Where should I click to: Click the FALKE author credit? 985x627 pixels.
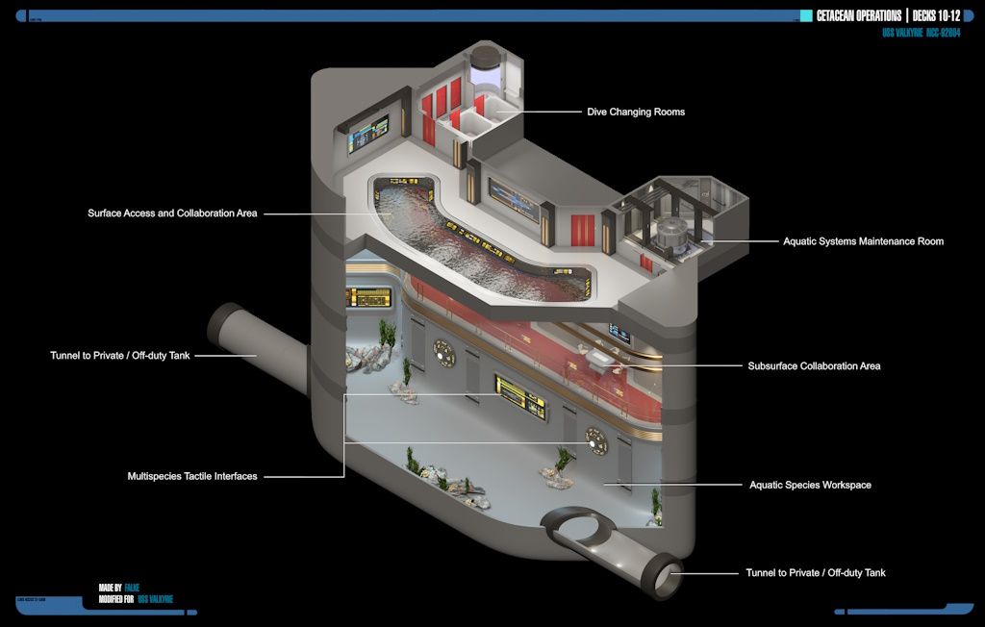coord(133,587)
